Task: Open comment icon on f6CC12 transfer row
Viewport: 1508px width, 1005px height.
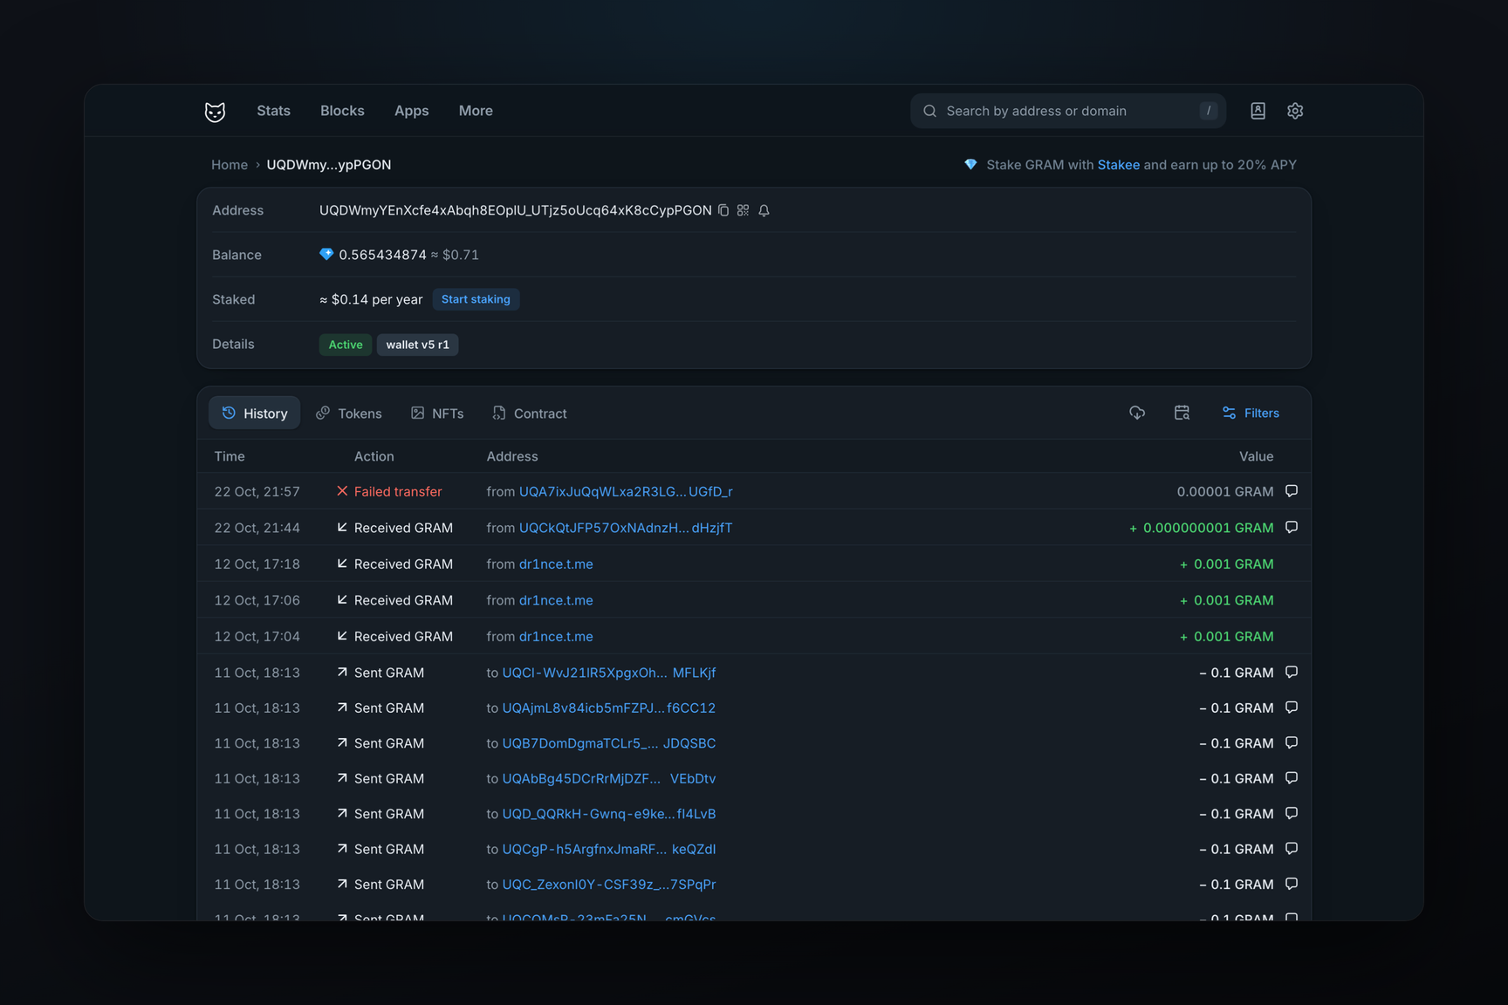Action: [1292, 708]
